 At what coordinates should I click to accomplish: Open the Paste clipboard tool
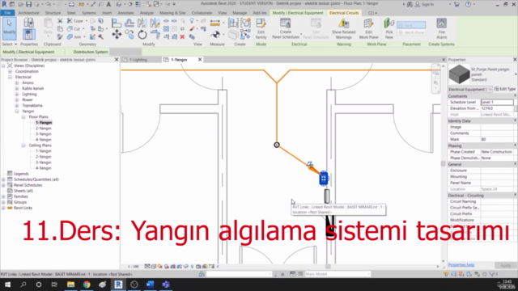[48, 27]
